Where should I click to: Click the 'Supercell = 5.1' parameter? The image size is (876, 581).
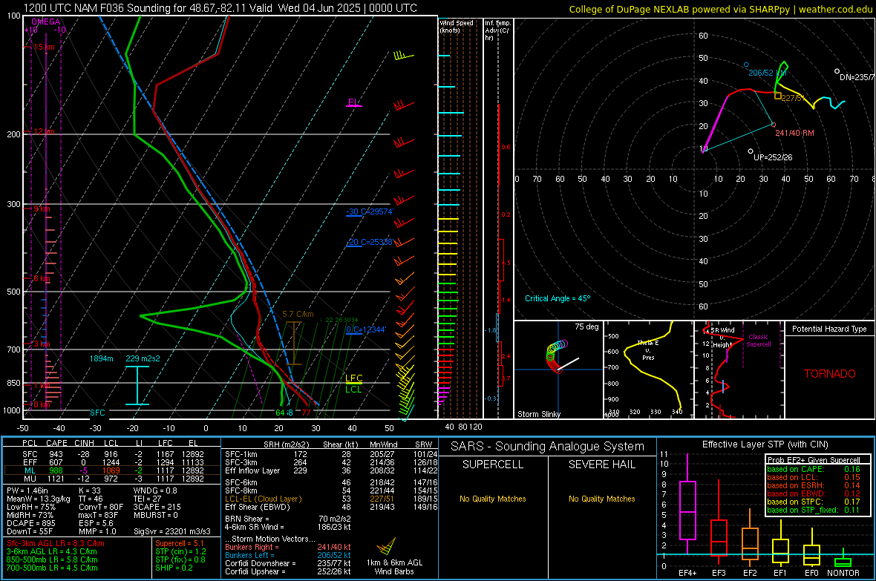pos(180,543)
